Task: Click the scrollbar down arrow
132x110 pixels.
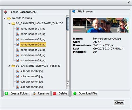Action: coord(68,87)
